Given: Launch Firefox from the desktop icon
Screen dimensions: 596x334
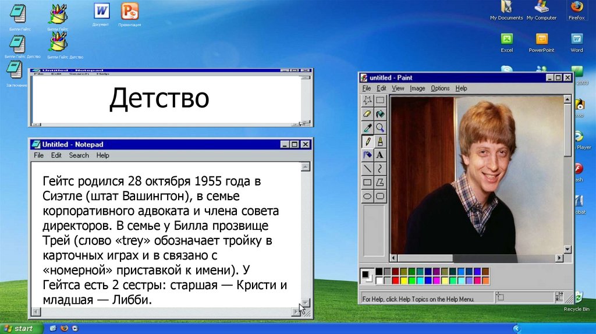Looking at the screenshot, I should (577, 10).
